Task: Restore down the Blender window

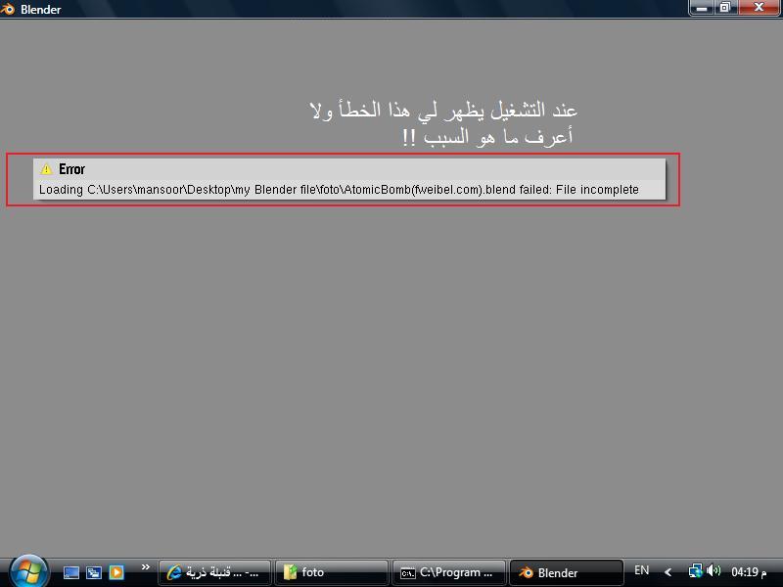Action: pyautogui.click(x=725, y=8)
